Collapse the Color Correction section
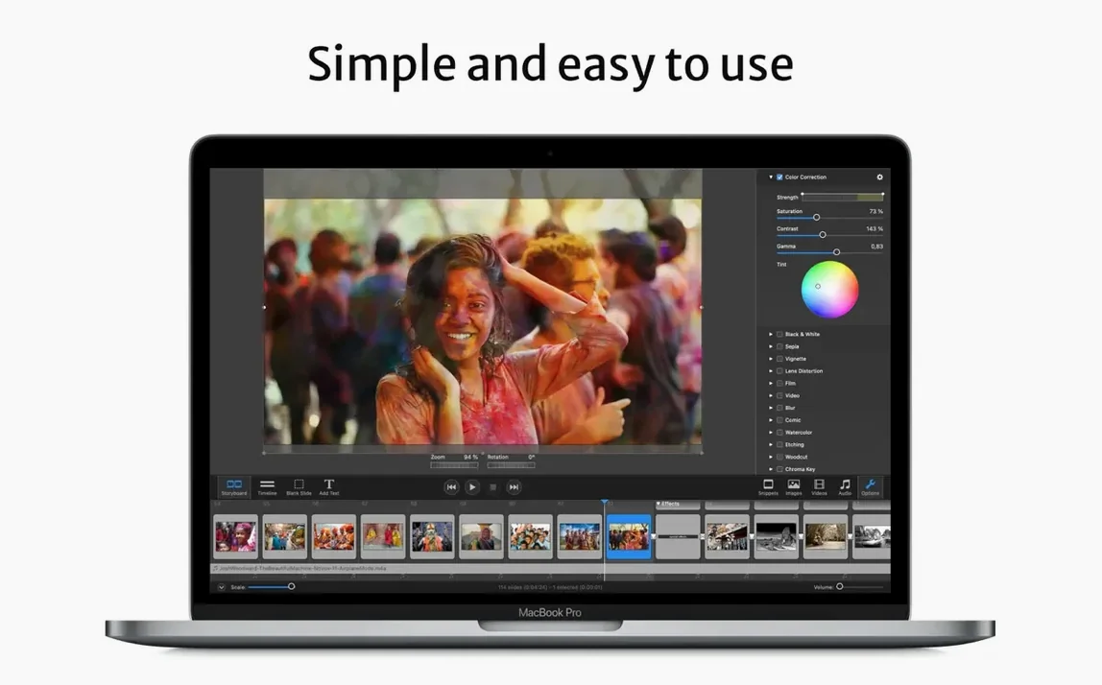 click(x=771, y=177)
